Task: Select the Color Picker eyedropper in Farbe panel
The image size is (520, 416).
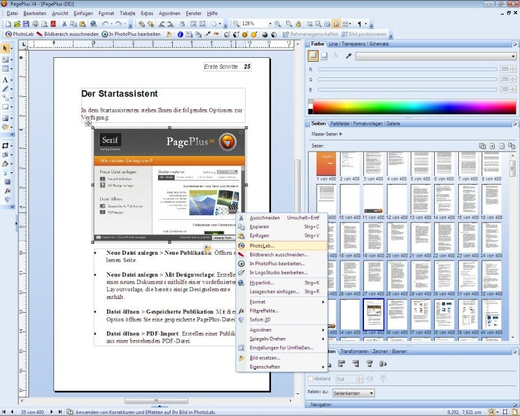Action: point(348,56)
